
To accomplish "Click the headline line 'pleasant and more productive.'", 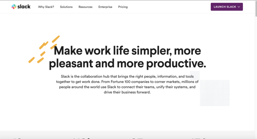I will pos(127,64).
